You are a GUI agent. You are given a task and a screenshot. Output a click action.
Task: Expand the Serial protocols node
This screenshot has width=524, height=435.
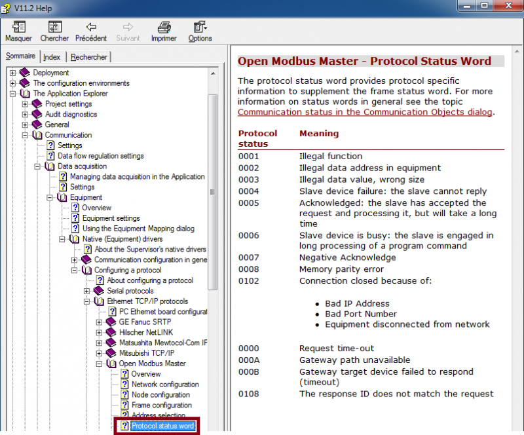click(86, 291)
